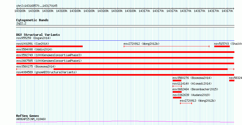This screenshot has width=242, height=125.
Task: Select the Cytogenetic Bands track title
Action: tap(32, 20)
